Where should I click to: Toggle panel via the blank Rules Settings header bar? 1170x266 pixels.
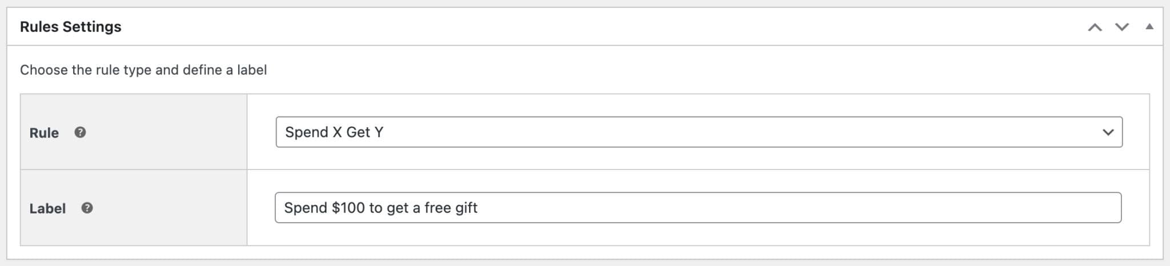(x=600, y=27)
